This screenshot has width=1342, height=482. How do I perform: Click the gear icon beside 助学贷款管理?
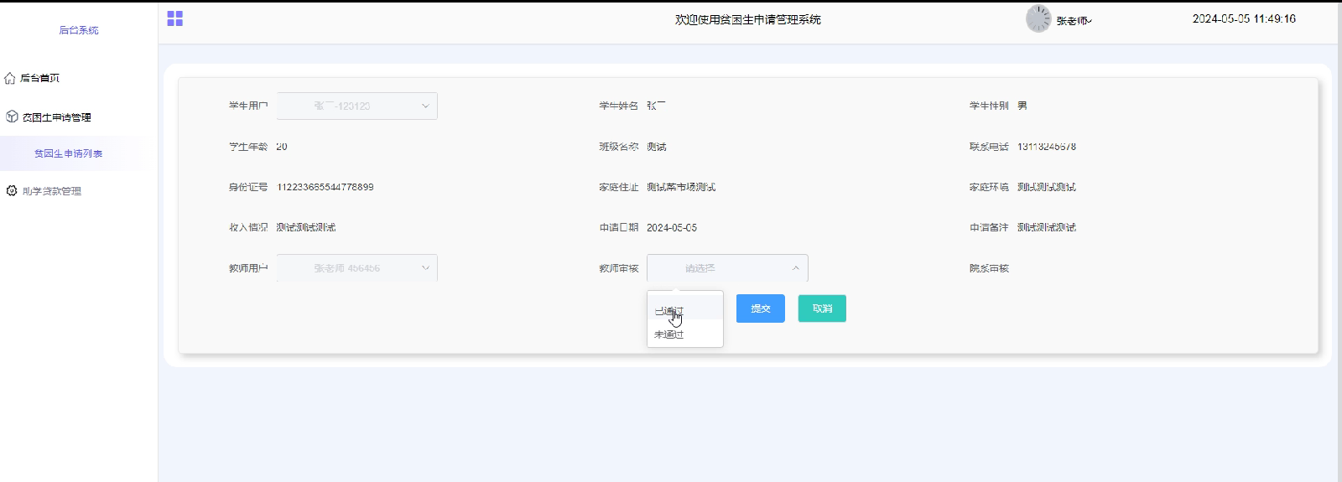12,191
